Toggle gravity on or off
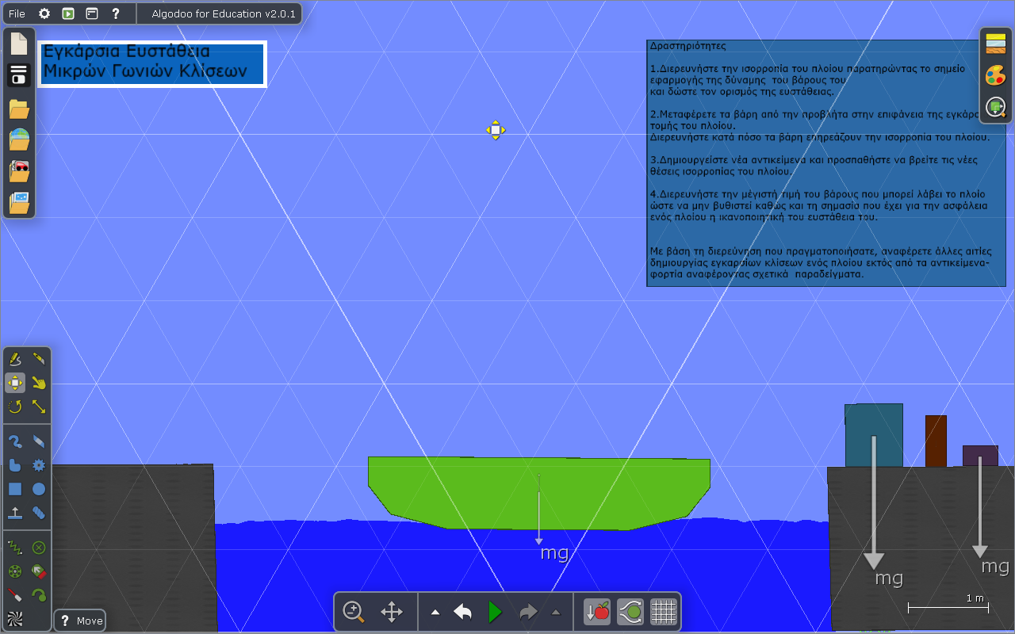This screenshot has height=634, width=1015. pos(597,612)
